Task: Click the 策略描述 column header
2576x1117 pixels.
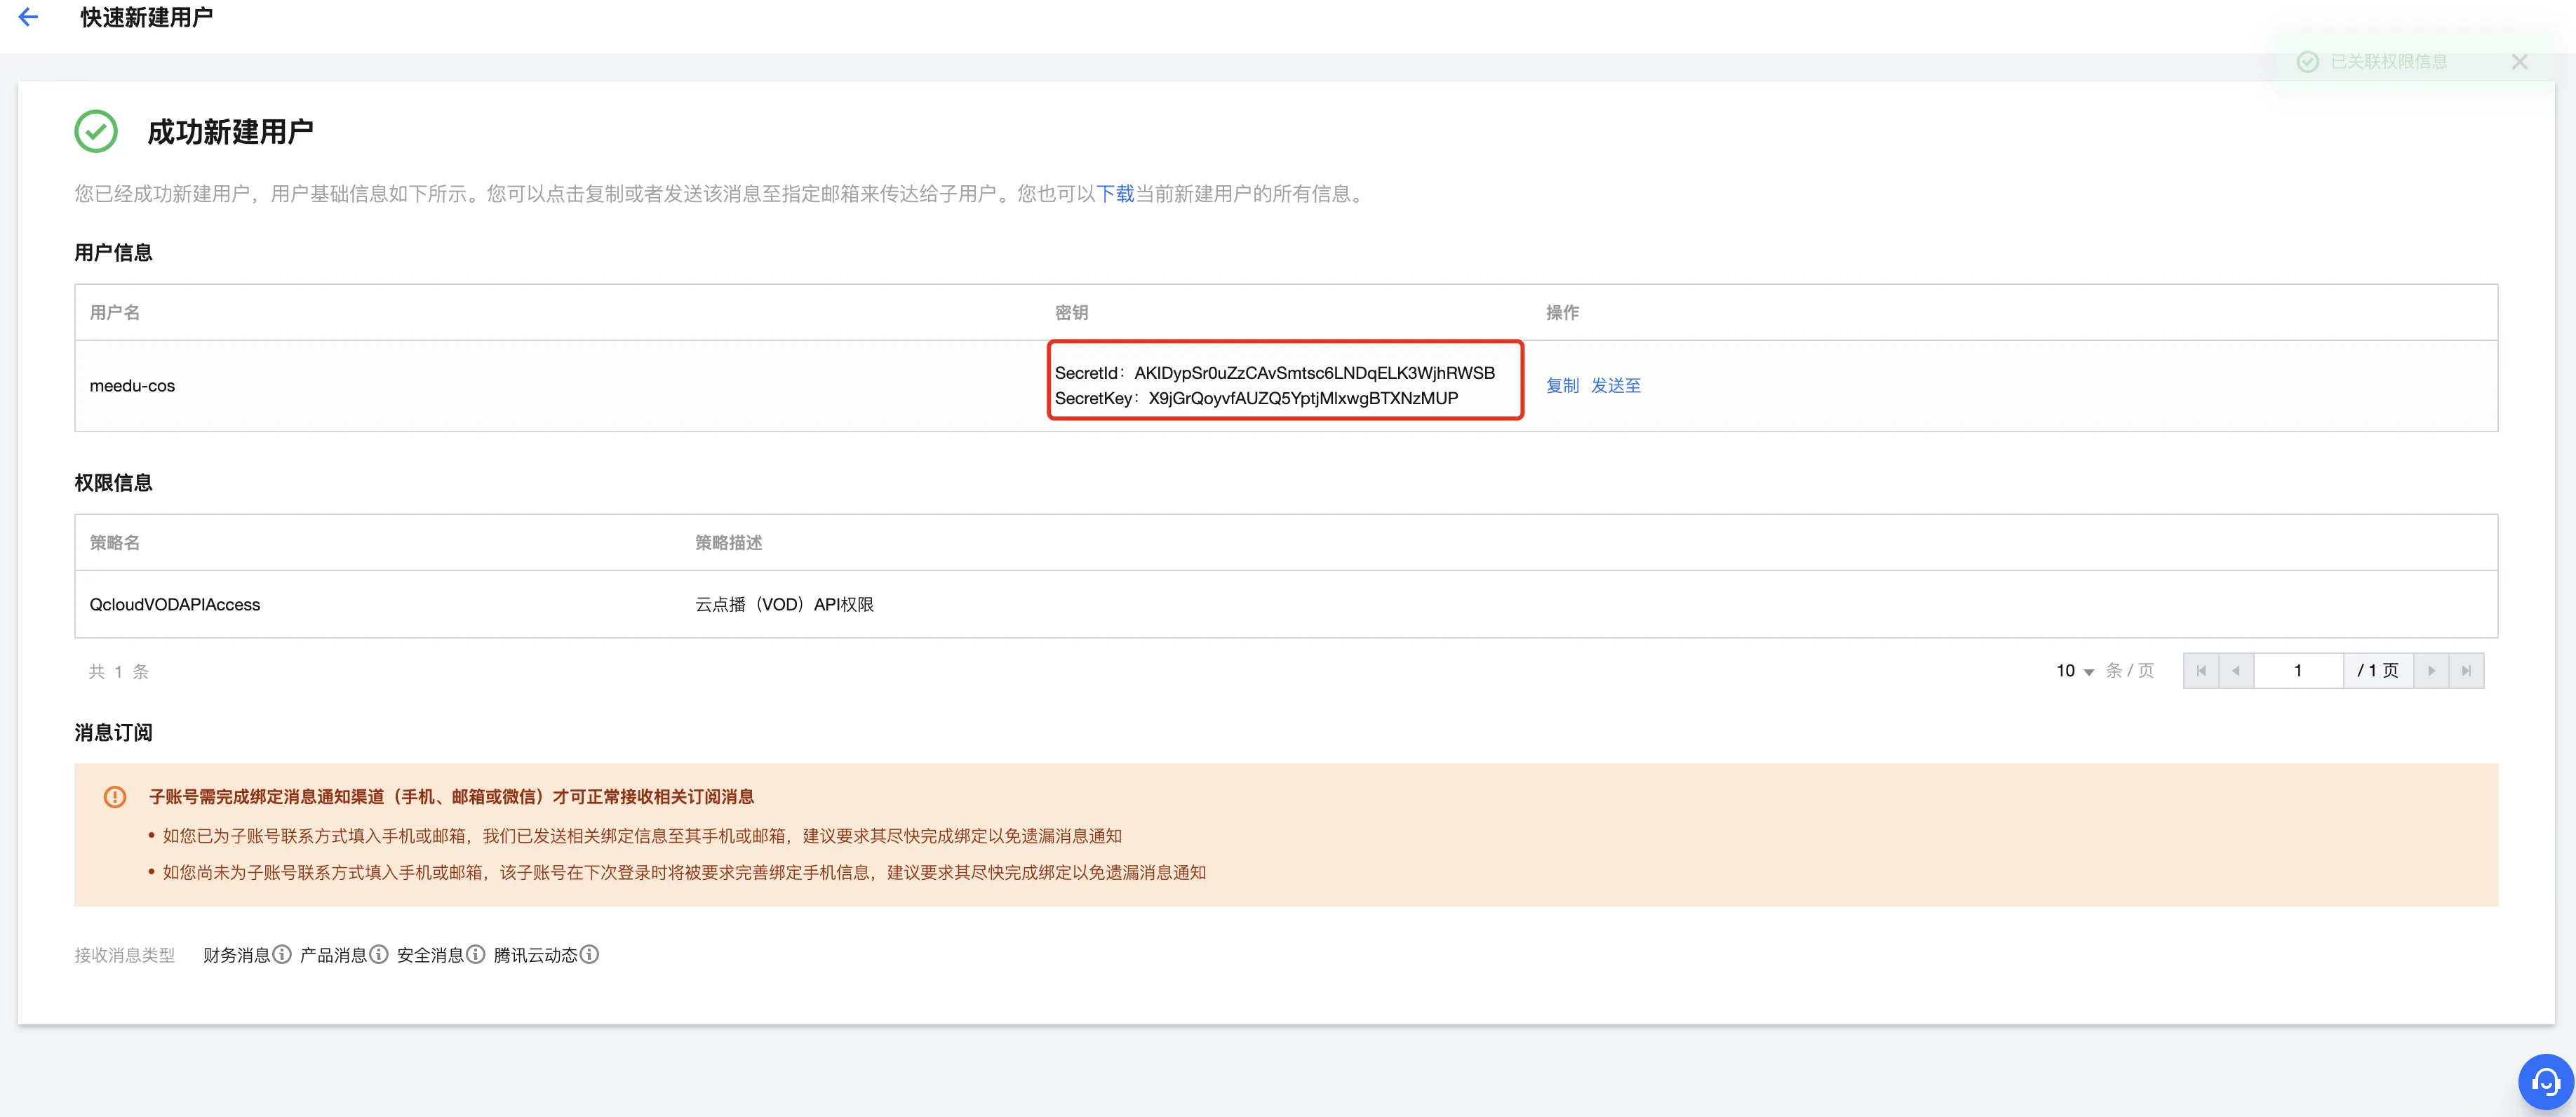Action: coord(728,543)
